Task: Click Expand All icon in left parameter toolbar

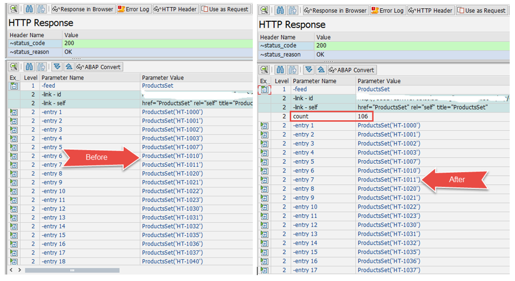Action: (x=57, y=67)
